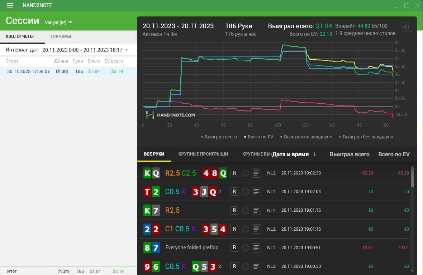Screen dimensions: 423x275
Task: Sort hands by 'Выиграл всего' column header
Action: (350, 154)
